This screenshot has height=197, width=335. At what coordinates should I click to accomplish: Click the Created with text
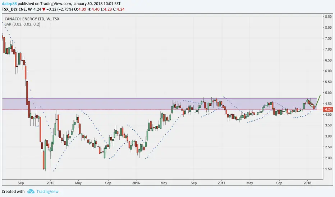tap(13, 192)
